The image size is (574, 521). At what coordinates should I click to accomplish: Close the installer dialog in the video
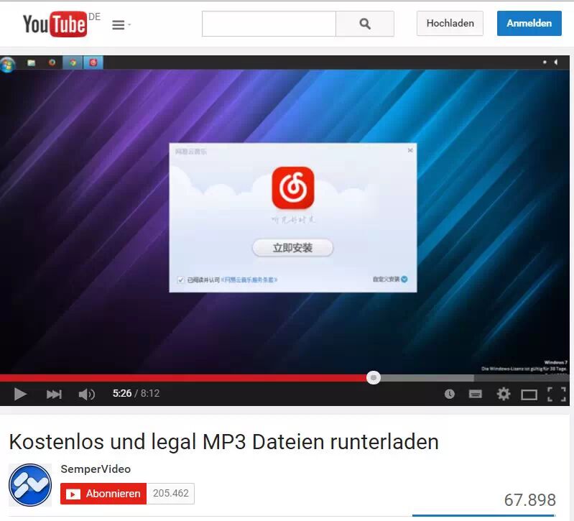coord(410,150)
